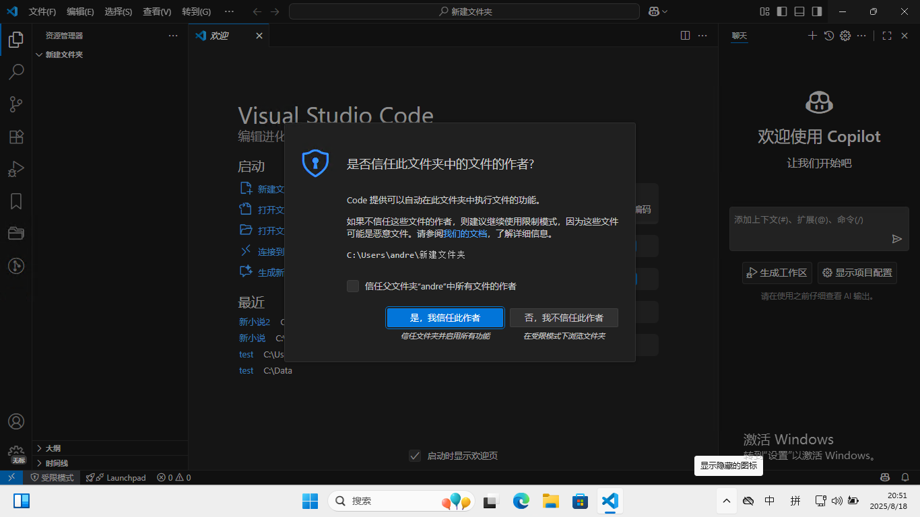Click the 显示项目配置 button
This screenshot has height=517, width=920.
click(x=857, y=273)
